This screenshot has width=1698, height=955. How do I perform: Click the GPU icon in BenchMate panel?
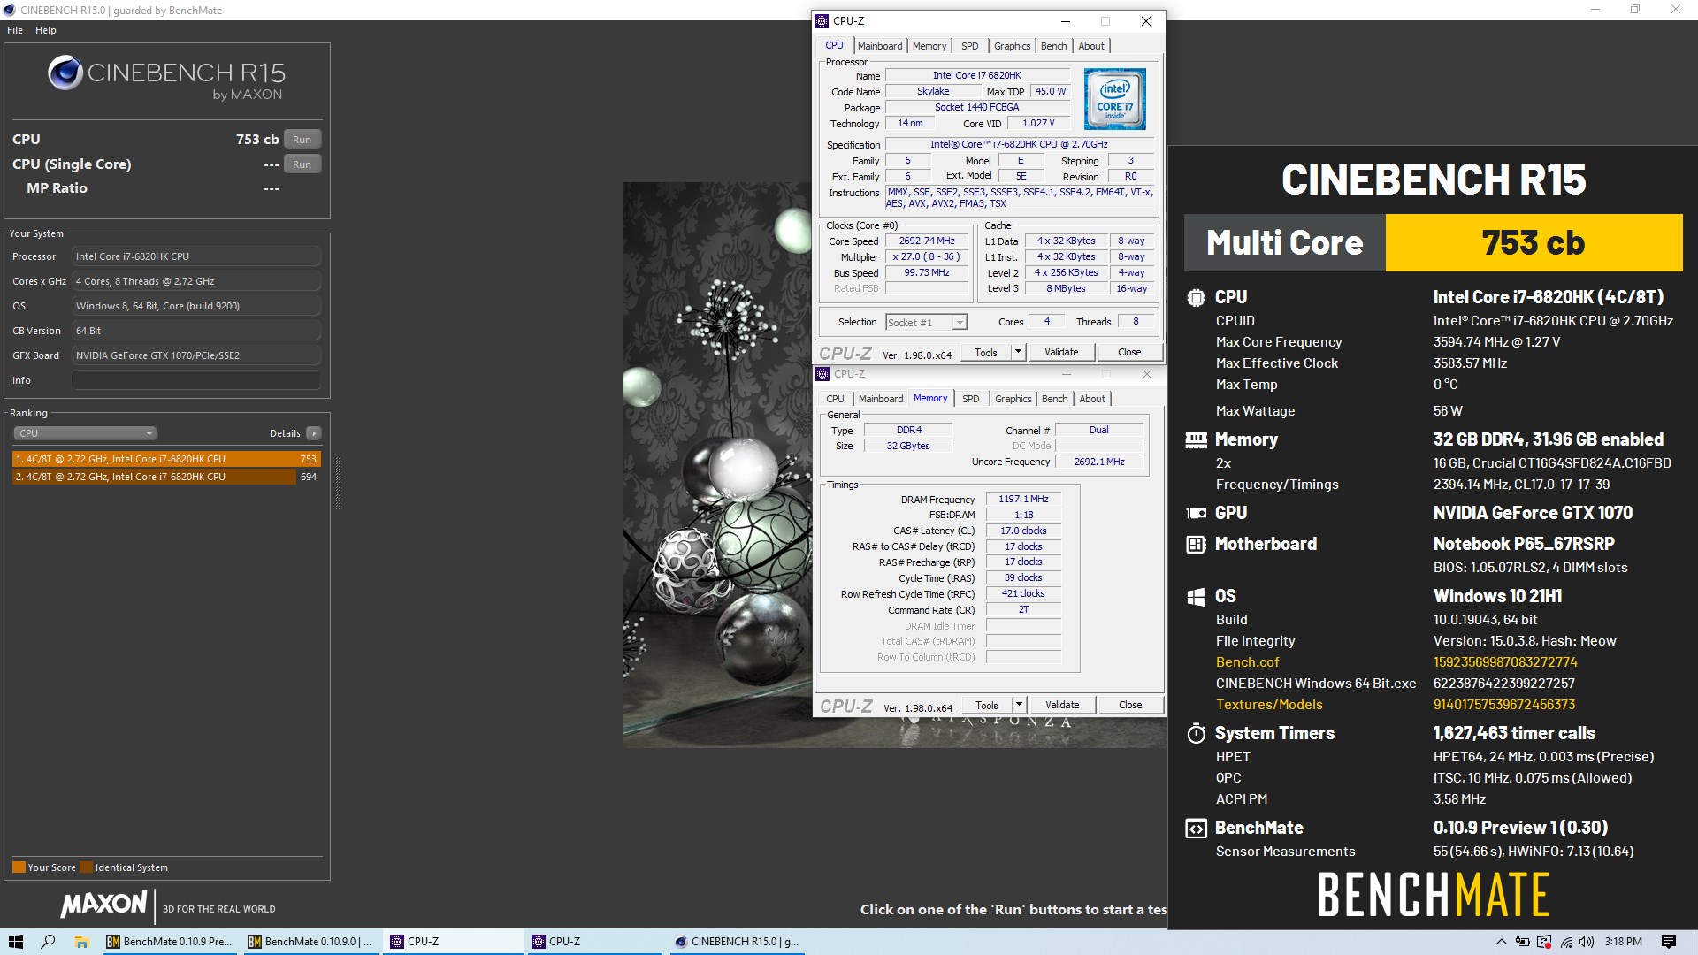click(1196, 513)
